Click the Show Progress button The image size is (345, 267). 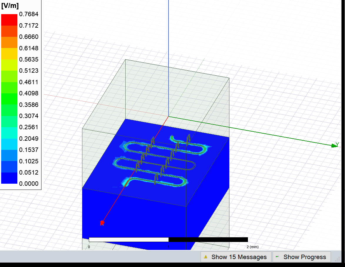302,257
